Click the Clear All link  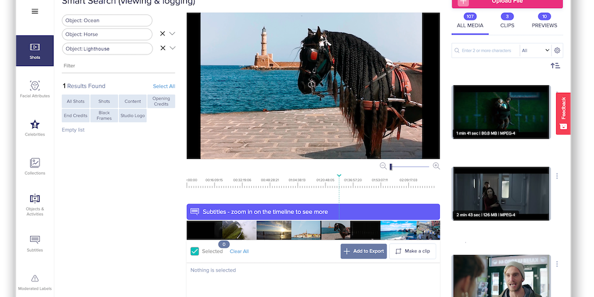239,251
